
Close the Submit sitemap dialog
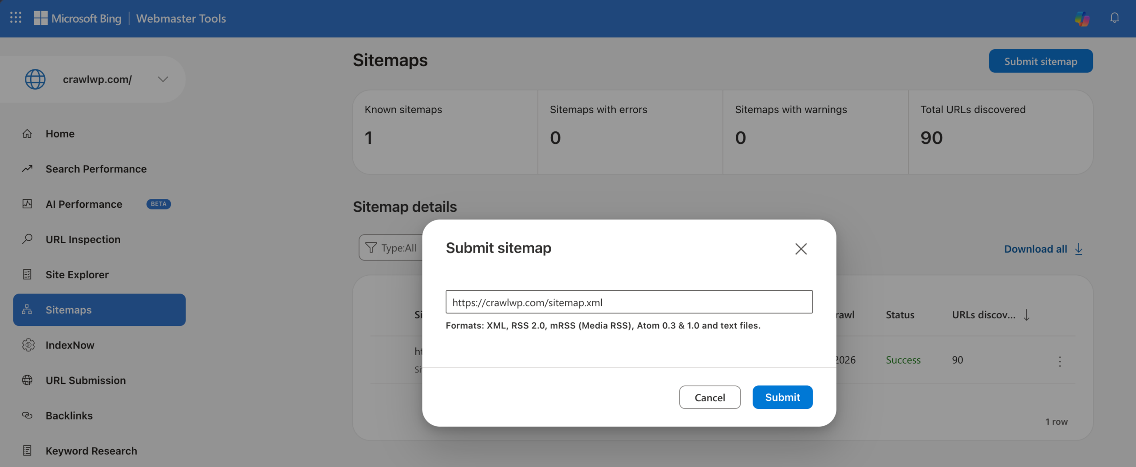pos(801,249)
